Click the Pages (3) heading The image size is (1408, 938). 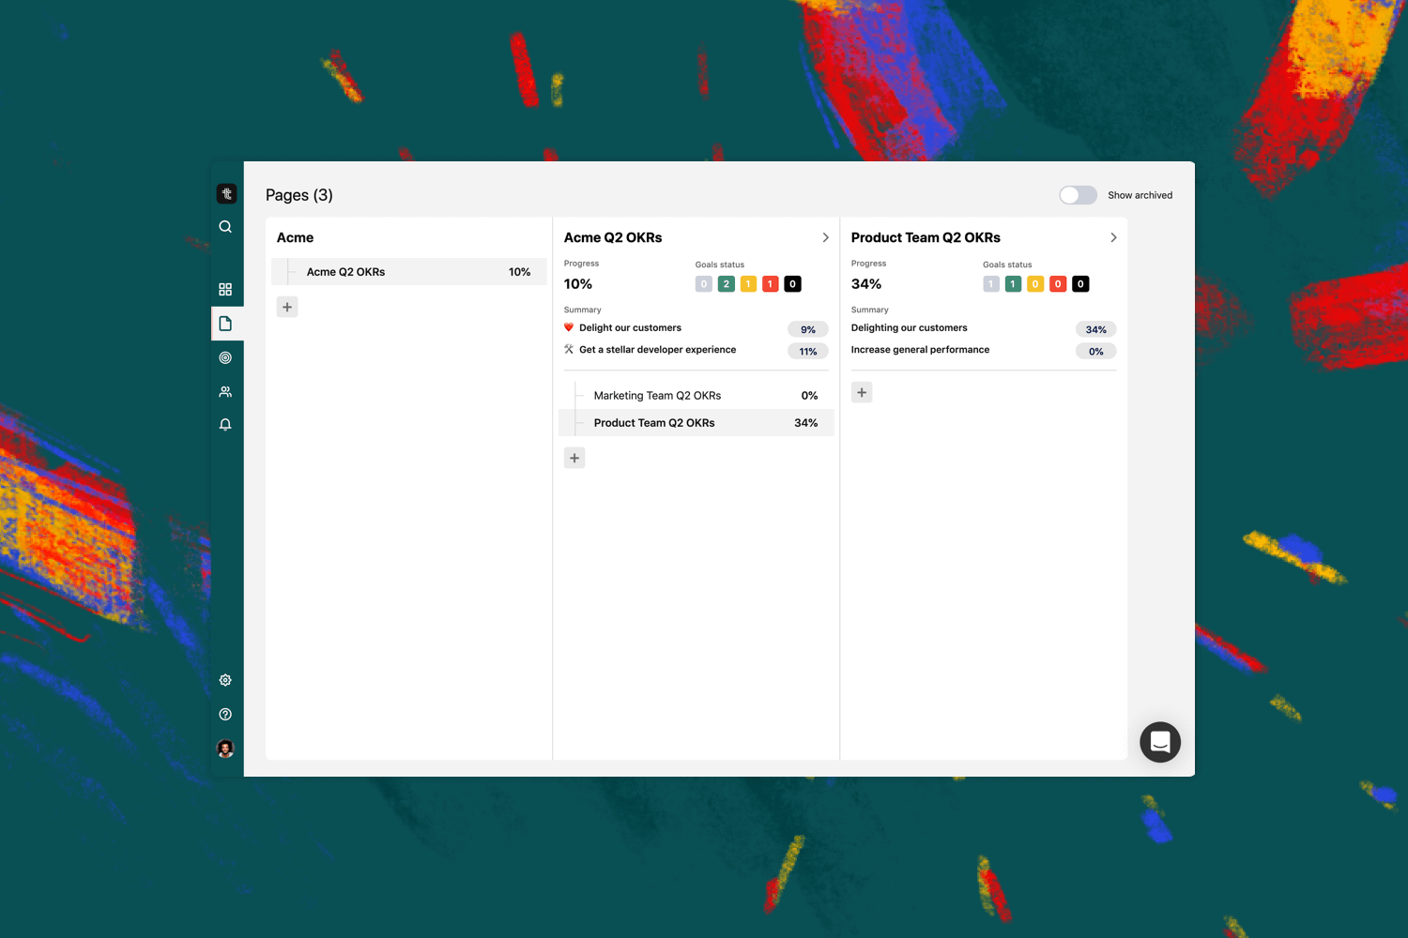tap(299, 195)
